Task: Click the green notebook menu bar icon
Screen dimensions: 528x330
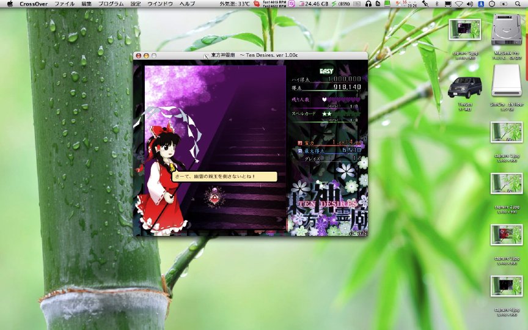Action: point(387,4)
